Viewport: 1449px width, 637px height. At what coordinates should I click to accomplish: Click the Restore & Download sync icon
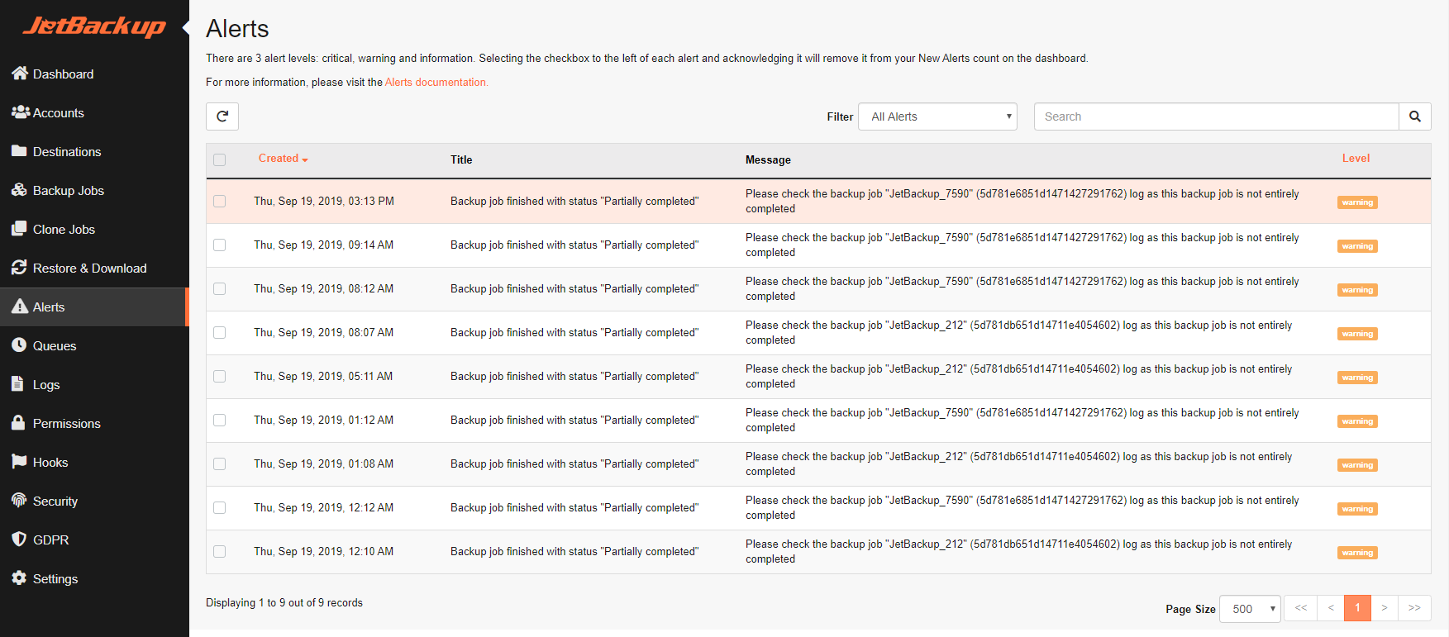click(x=19, y=268)
